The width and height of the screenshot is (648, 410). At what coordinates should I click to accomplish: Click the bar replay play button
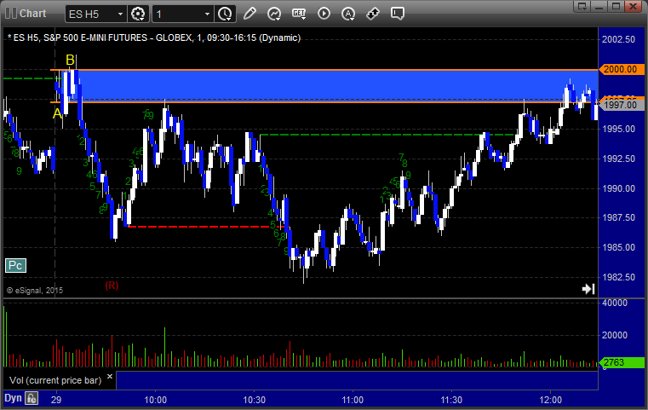(324, 14)
